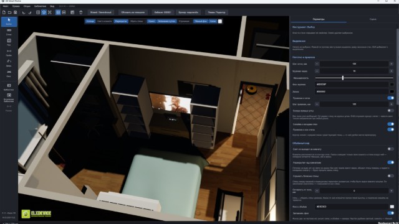Screen dimensions: 399x224
Task: Switch to the Параметры tab
Action: point(319,19)
